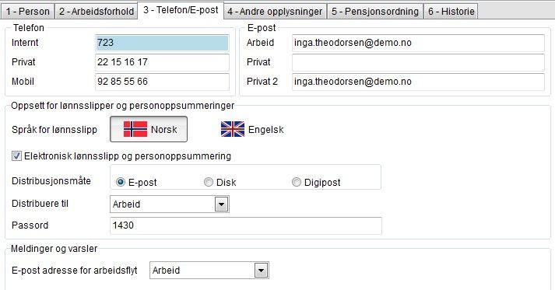Choose Engelsk UK flag option
555x290 pixels.
(x=252, y=129)
